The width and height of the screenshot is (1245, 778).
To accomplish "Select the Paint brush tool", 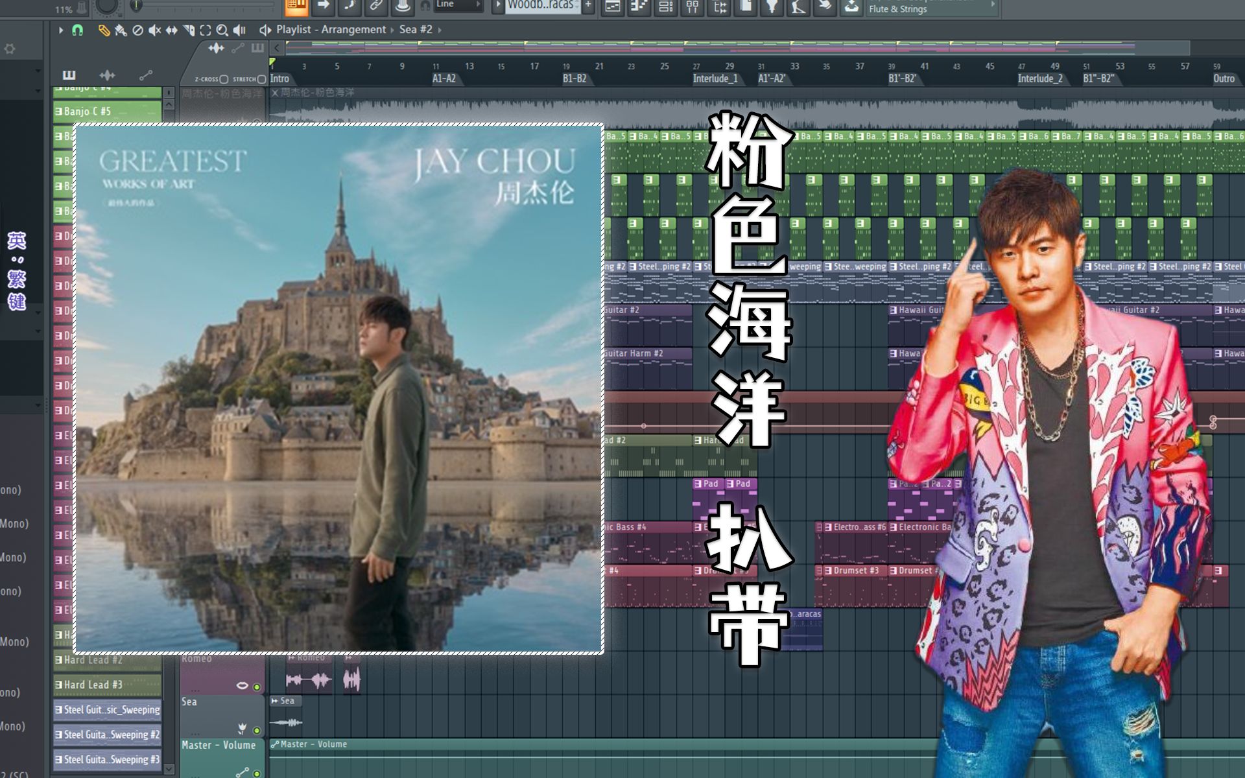I will (121, 30).
